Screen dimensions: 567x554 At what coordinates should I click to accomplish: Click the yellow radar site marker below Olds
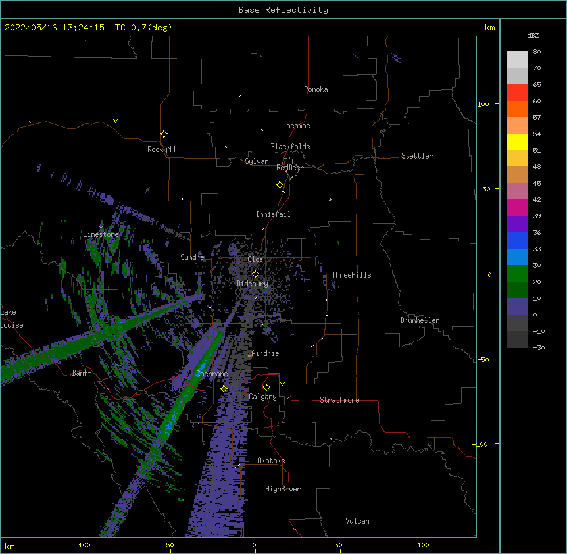[x=255, y=274]
